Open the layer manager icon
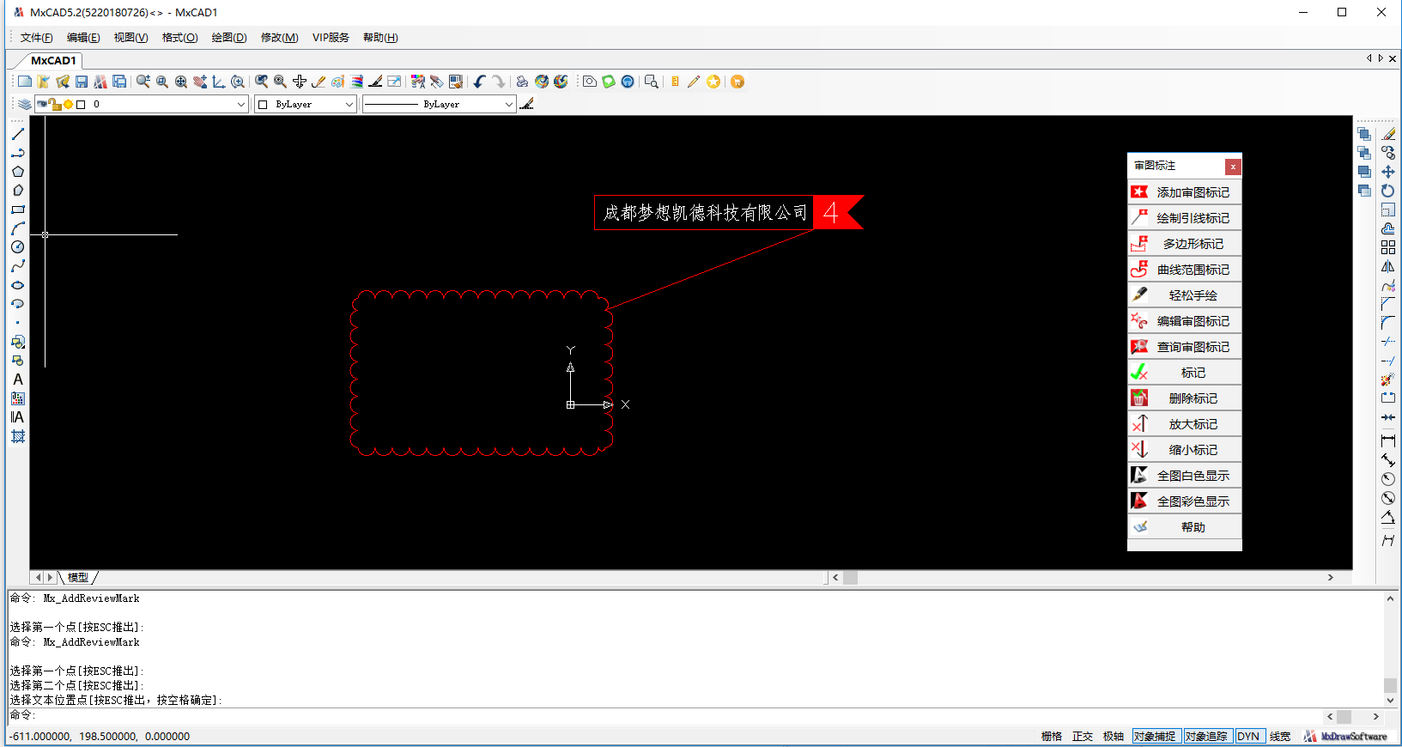Viewport: 1402px width, 747px height. coord(25,104)
